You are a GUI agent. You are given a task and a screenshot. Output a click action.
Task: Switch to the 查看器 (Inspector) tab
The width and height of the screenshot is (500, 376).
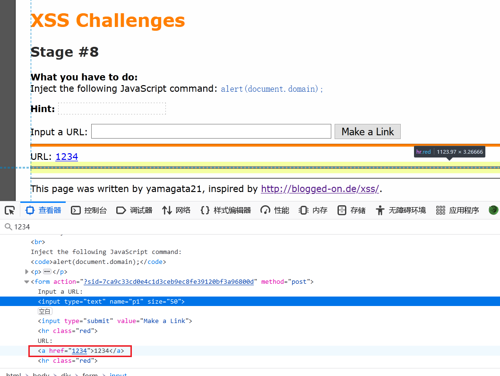[x=43, y=210]
